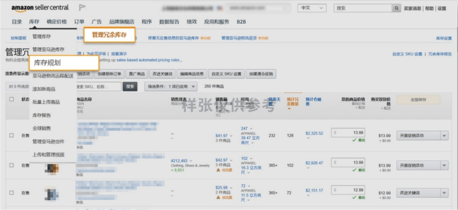Click the dark 搜索 SKU search button

pyautogui.click(x=130, y=86)
